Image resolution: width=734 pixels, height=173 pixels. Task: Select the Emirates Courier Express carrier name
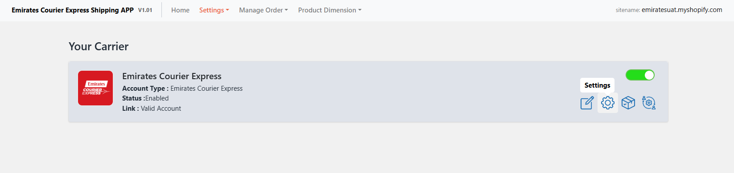pyautogui.click(x=172, y=76)
